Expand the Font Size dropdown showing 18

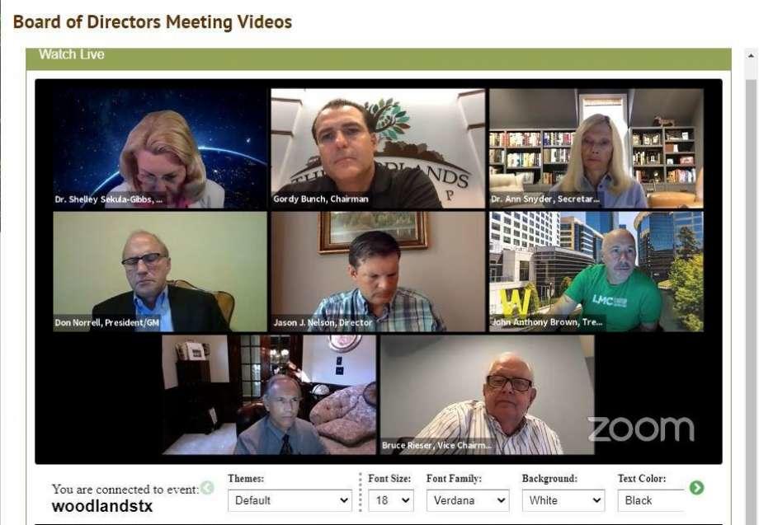pos(390,500)
